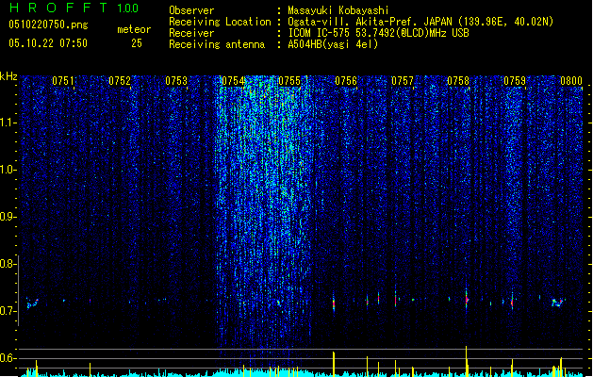Click the 0751 time marker
The width and height of the screenshot is (593, 377).
click(x=63, y=81)
